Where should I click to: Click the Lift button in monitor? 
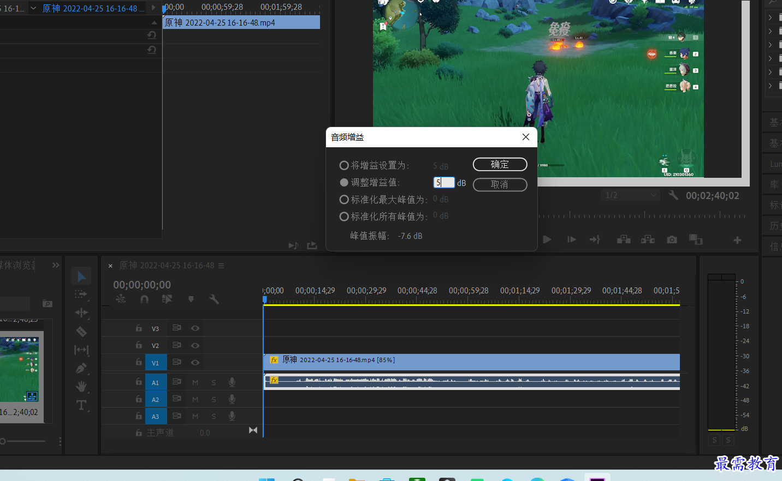624,239
